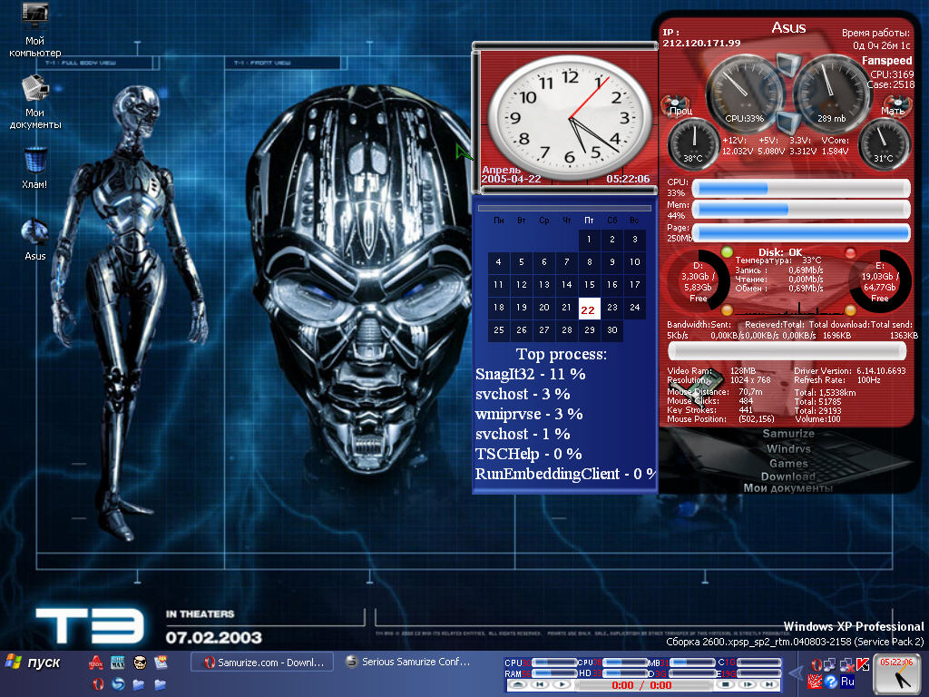
Task: Click stop on the taskbar player
Action: pos(725,685)
